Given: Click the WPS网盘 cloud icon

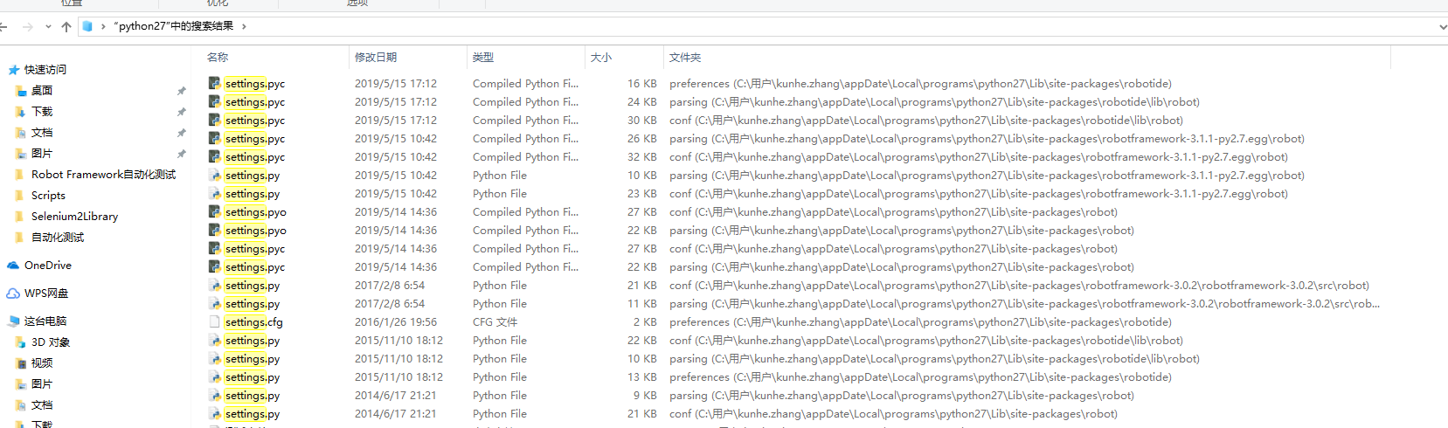Looking at the screenshot, I should coord(13,293).
